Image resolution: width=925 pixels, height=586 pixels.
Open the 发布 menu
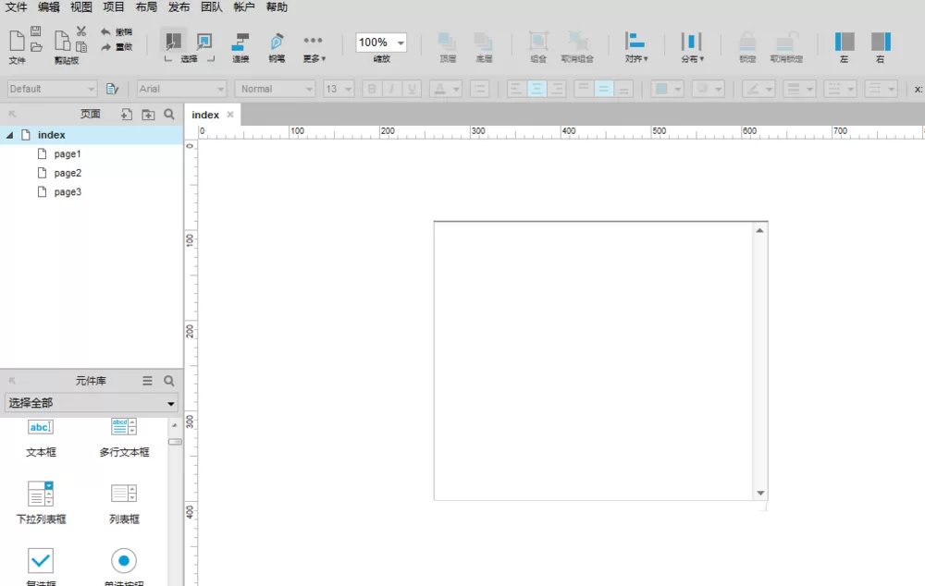coord(179,7)
